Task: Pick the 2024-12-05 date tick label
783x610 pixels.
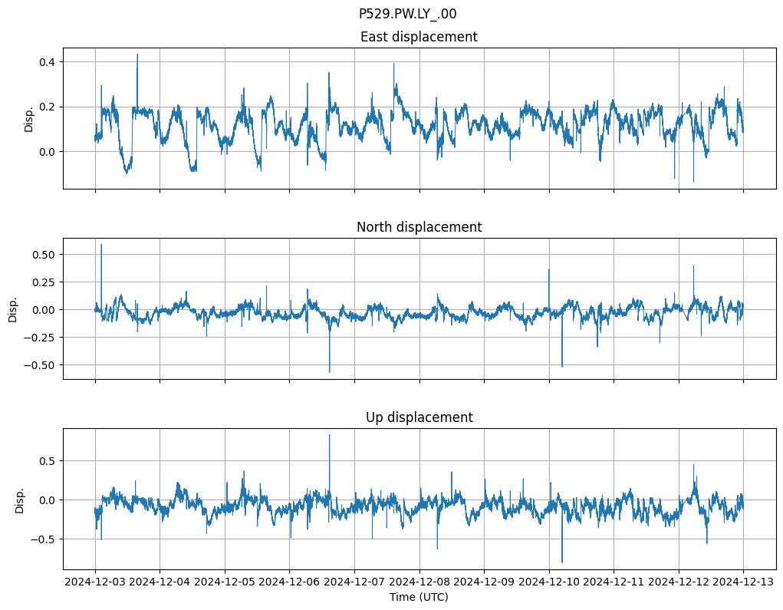Action: tap(225, 582)
